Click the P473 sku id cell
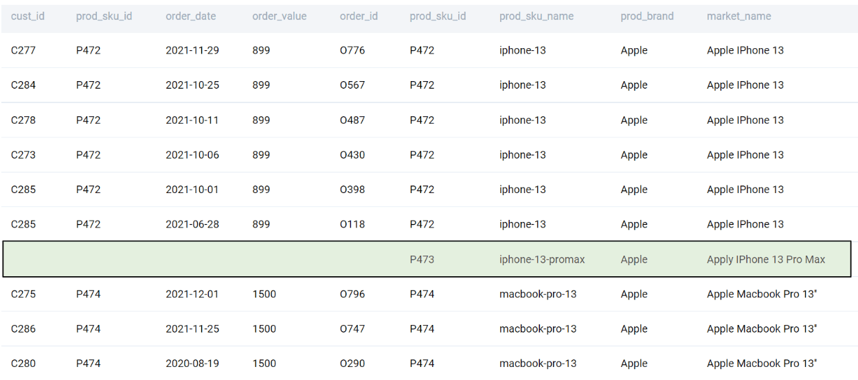858x380 pixels. point(422,260)
